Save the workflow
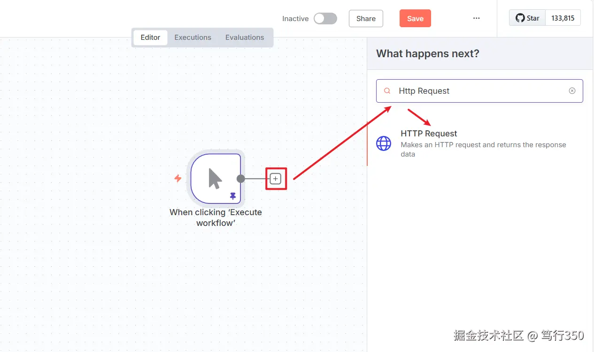Image resolution: width=594 pixels, height=352 pixels. 415,19
